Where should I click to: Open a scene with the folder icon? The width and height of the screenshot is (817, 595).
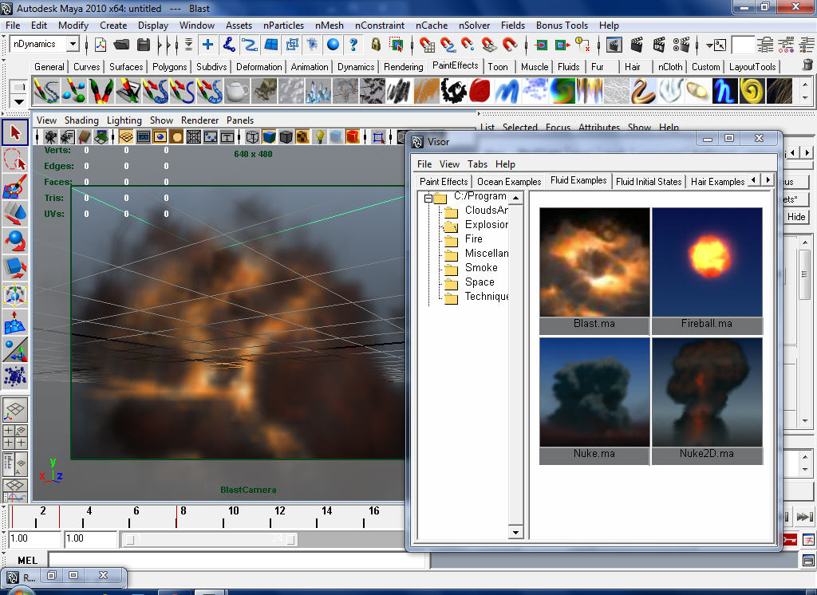coord(121,45)
